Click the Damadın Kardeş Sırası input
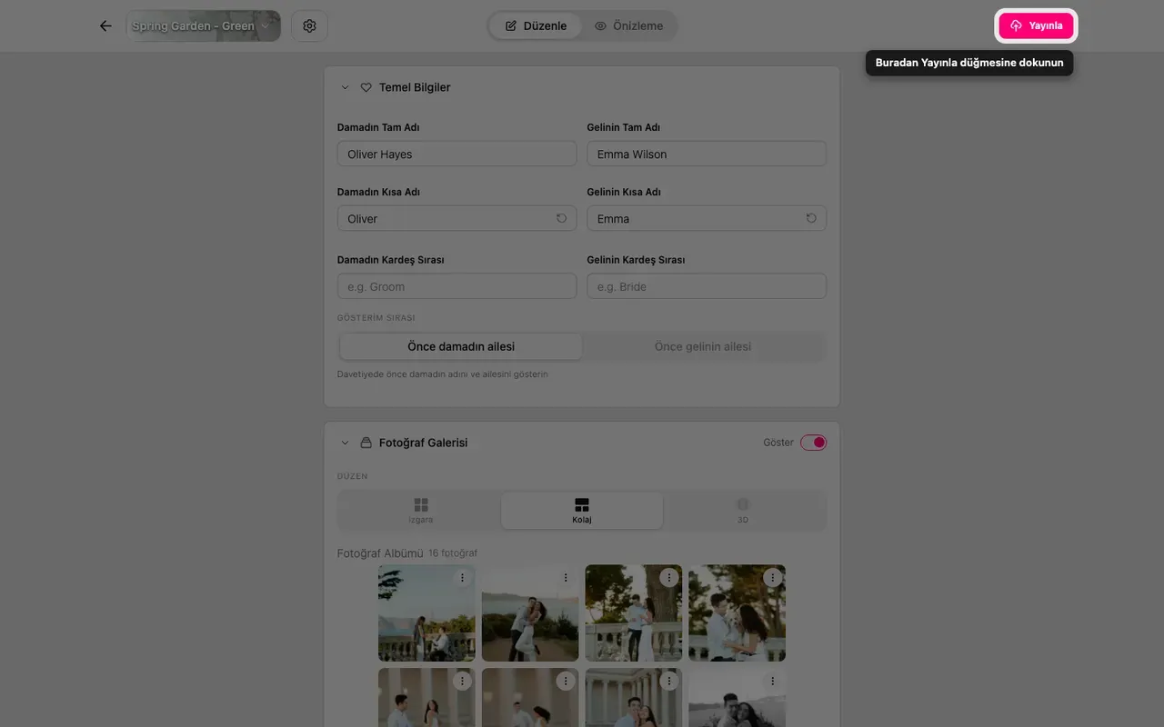Image resolution: width=1164 pixels, height=727 pixels. (457, 286)
